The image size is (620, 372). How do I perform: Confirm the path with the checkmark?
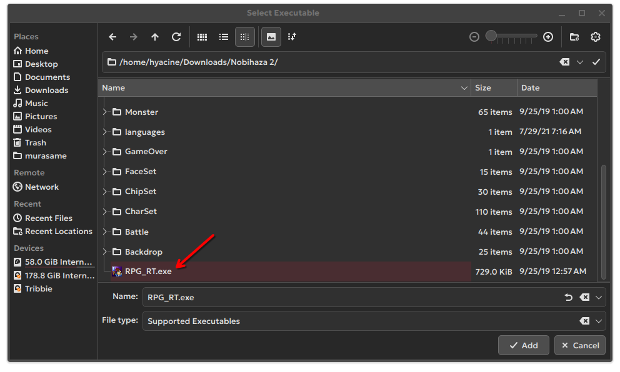click(x=596, y=62)
